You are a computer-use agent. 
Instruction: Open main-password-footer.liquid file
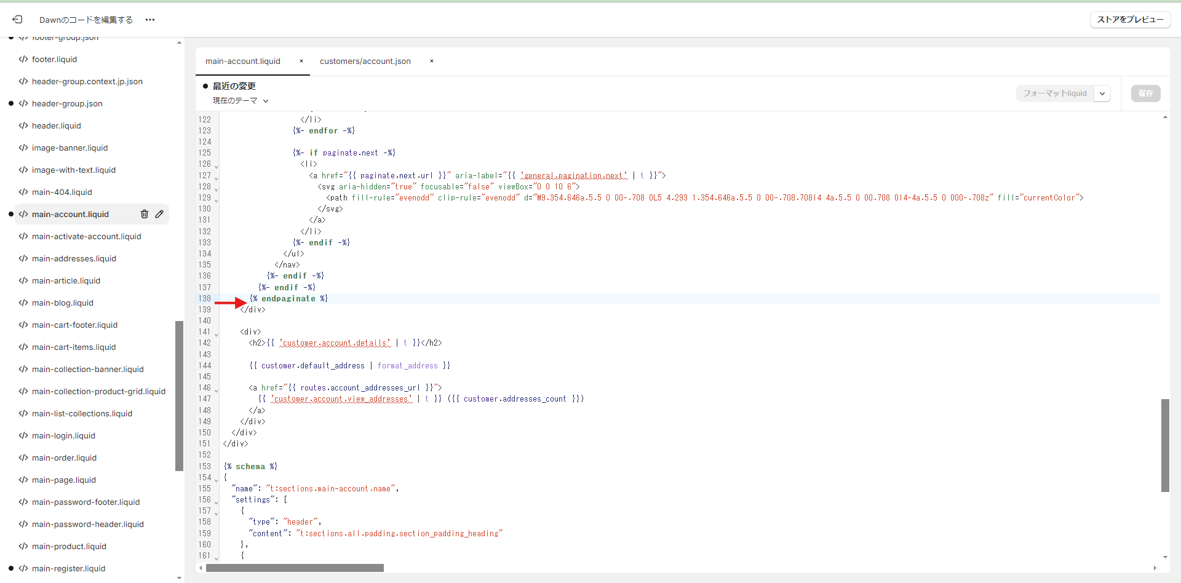pos(85,502)
